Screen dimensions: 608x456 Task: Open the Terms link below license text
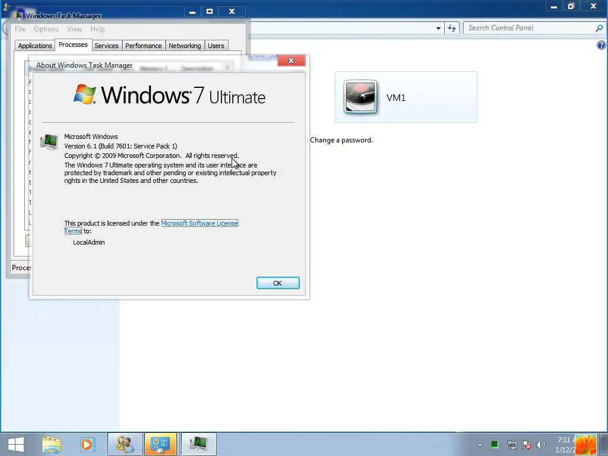tap(73, 231)
